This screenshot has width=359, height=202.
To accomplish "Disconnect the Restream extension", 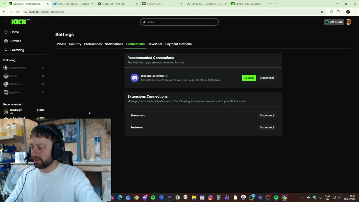I will pos(267,127).
